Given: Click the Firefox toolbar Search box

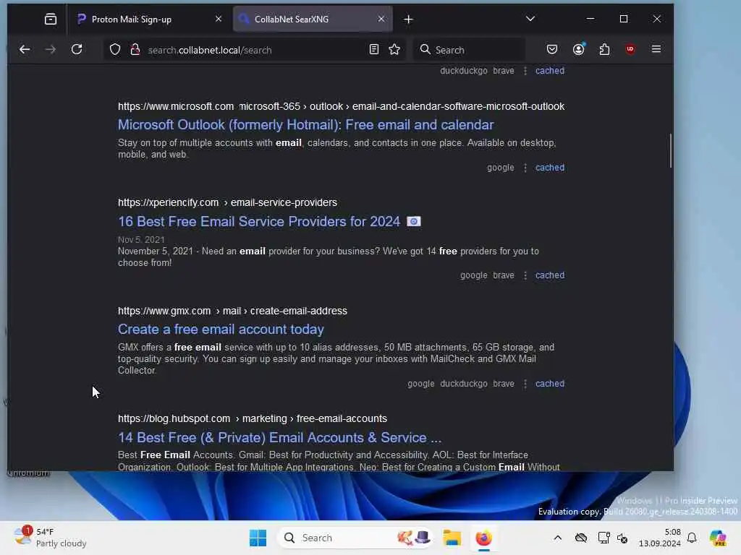Looking at the screenshot, I should point(469,50).
